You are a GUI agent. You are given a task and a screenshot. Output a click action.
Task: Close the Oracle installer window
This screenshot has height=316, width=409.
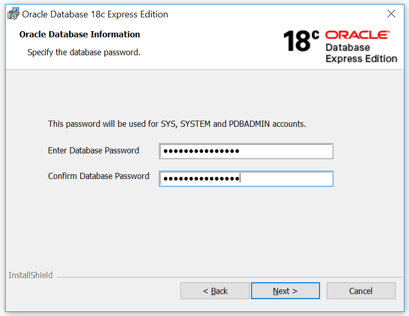pos(391,14)
